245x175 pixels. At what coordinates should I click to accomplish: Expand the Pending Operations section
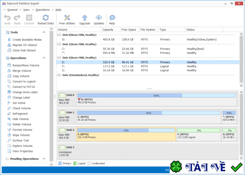pyautogui.click(x=43, y=159)
